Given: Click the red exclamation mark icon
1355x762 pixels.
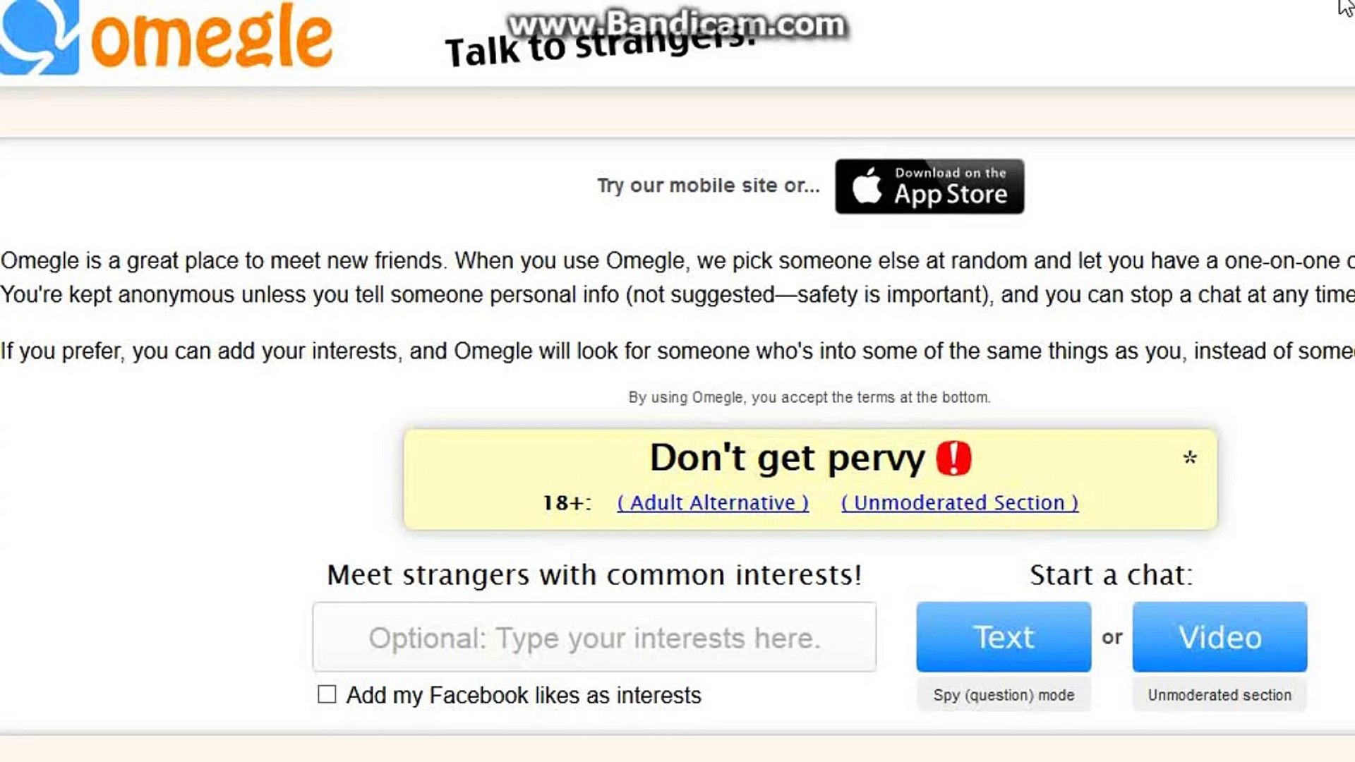Looking at the screenshot, I should pyautogui.click(x=953, y=458).
